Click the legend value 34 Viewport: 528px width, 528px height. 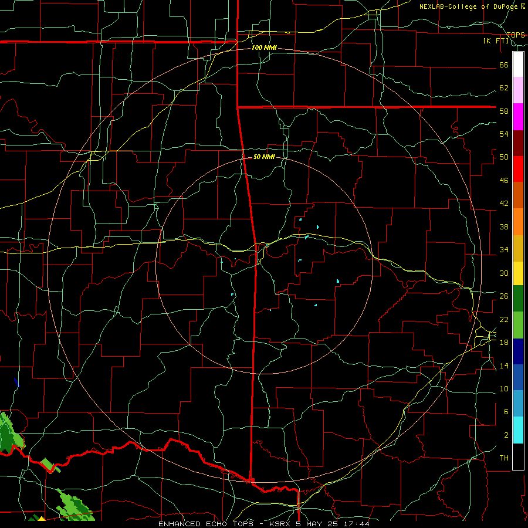click(x=504, y=250)
